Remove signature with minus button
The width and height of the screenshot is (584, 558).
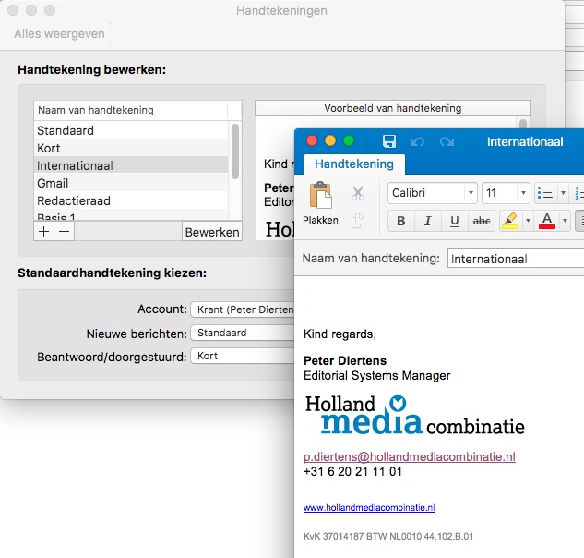point(64,232)
